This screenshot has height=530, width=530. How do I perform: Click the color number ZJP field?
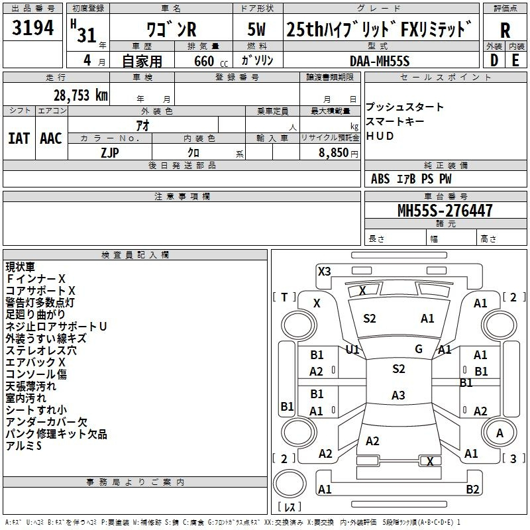110,152
